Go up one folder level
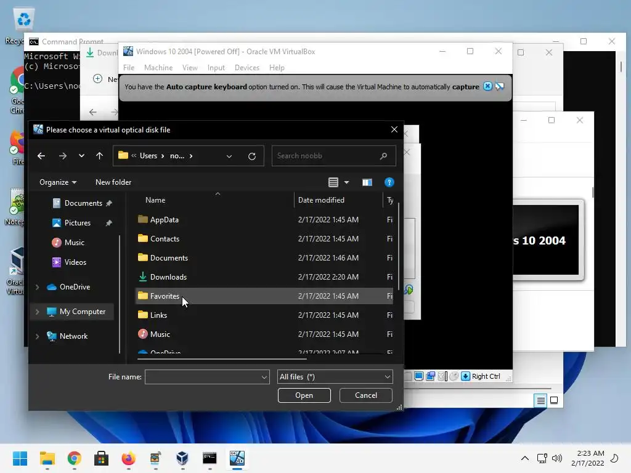631x473 pixels. click(x=99, y=156)
